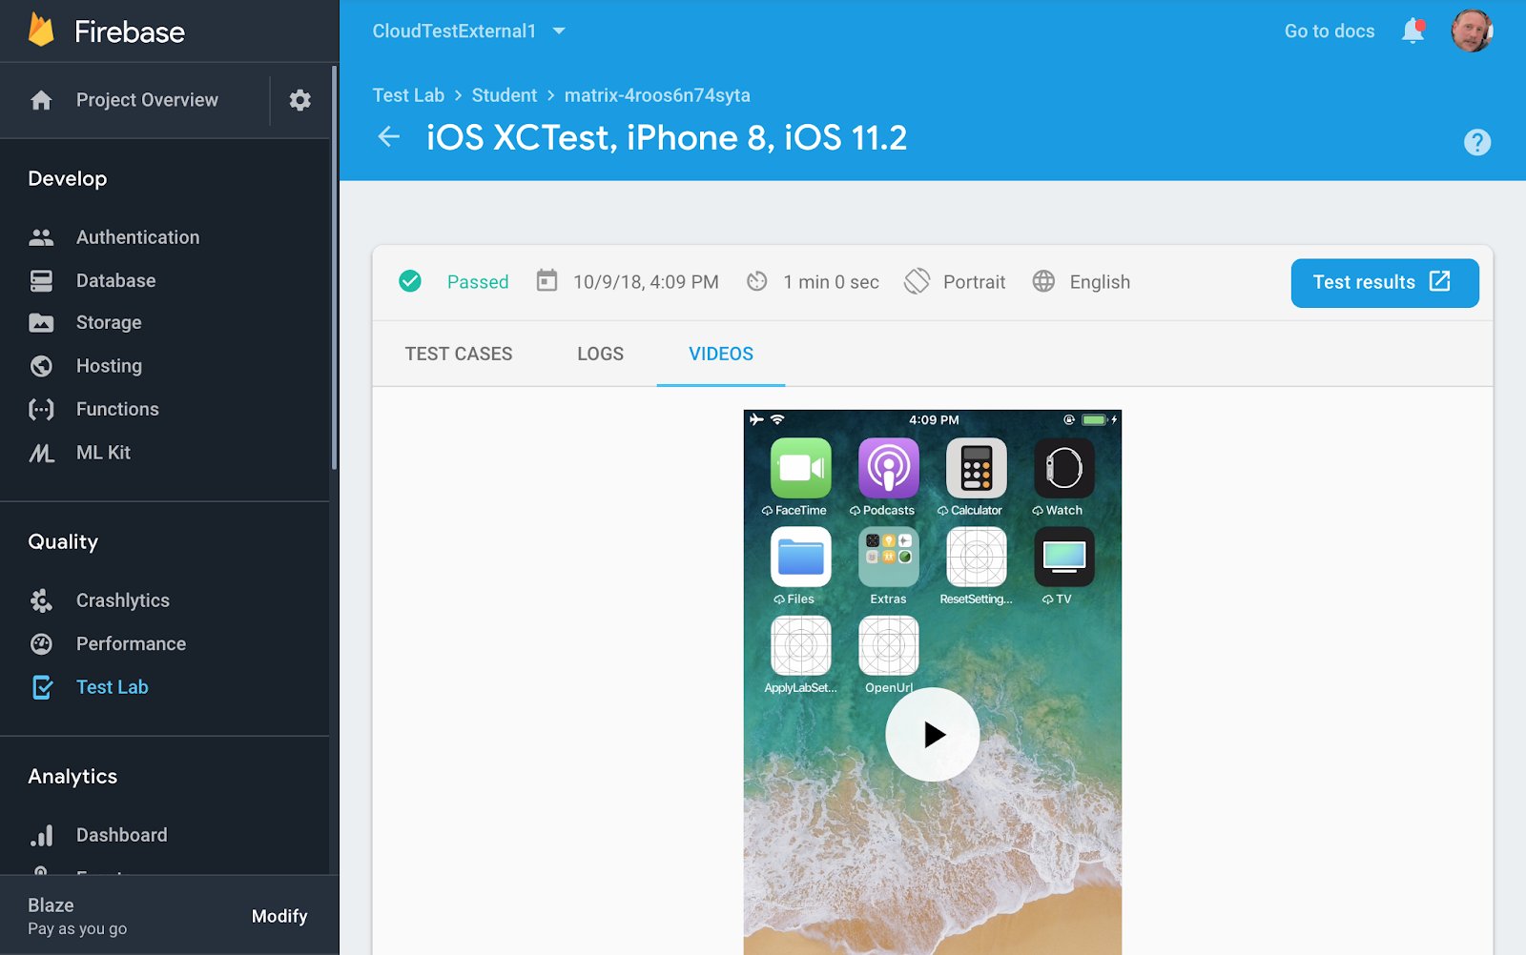The image size is (1526, 955).
Task: Open Storage section
Action: pyautogui.click(x=109, y=323)
